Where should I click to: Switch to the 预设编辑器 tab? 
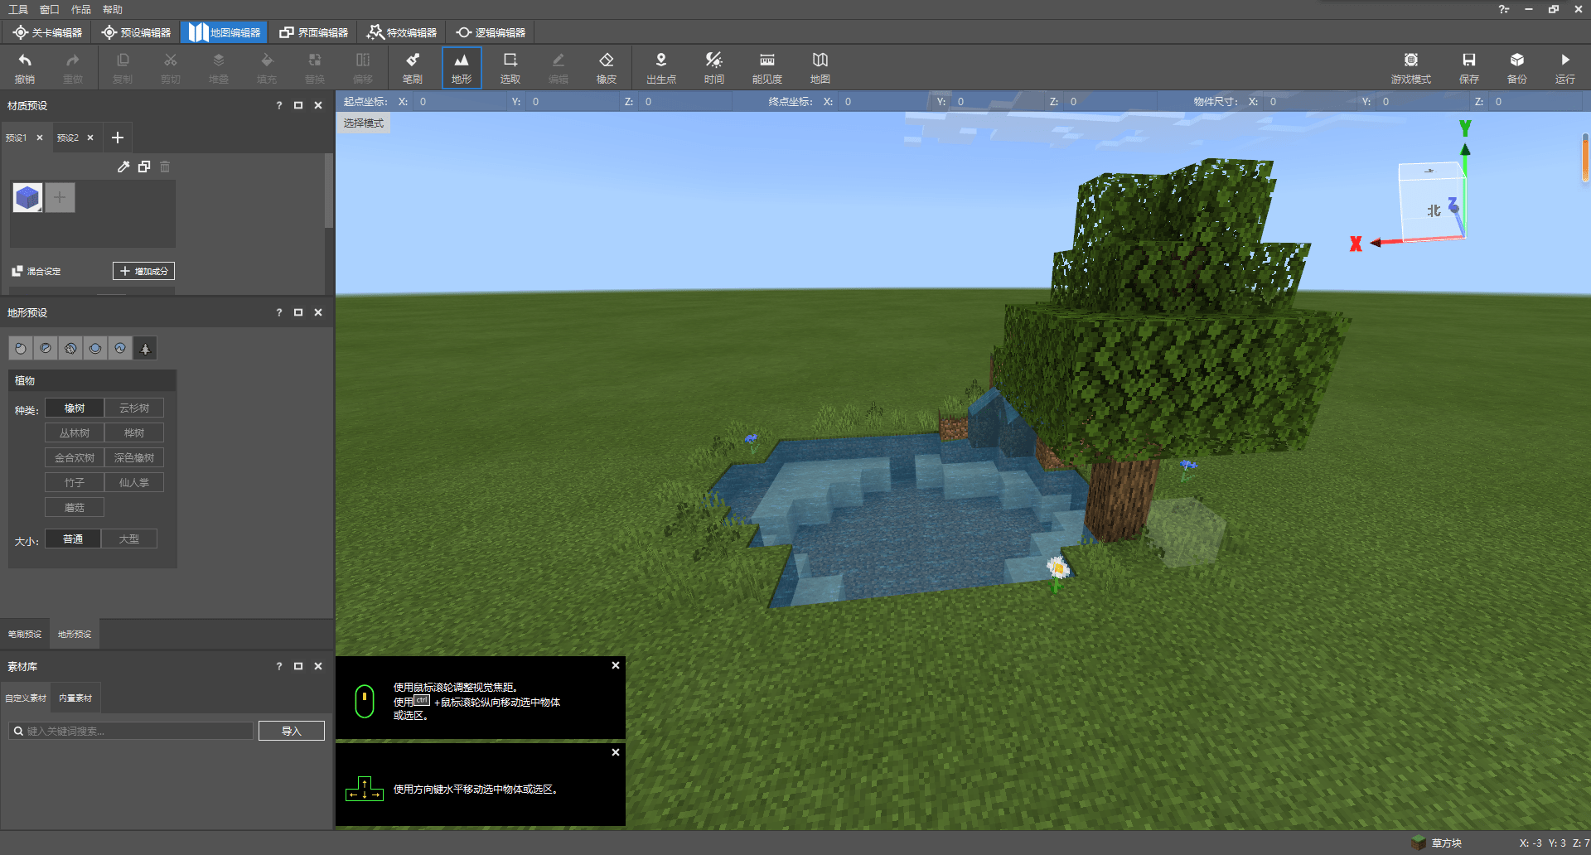click(136, 32)
